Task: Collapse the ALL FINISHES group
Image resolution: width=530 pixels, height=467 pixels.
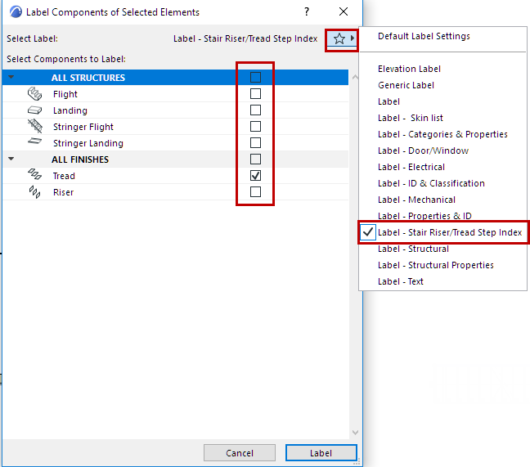Action: [x=11, y=159]
